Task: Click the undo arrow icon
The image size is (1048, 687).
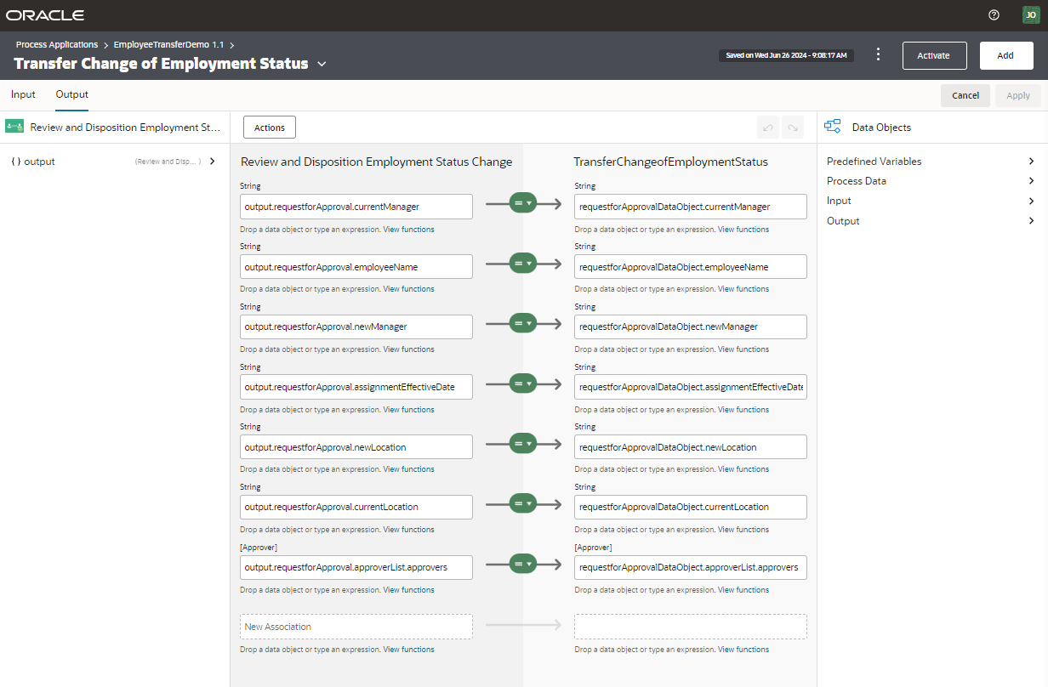Action: (768, 128)
